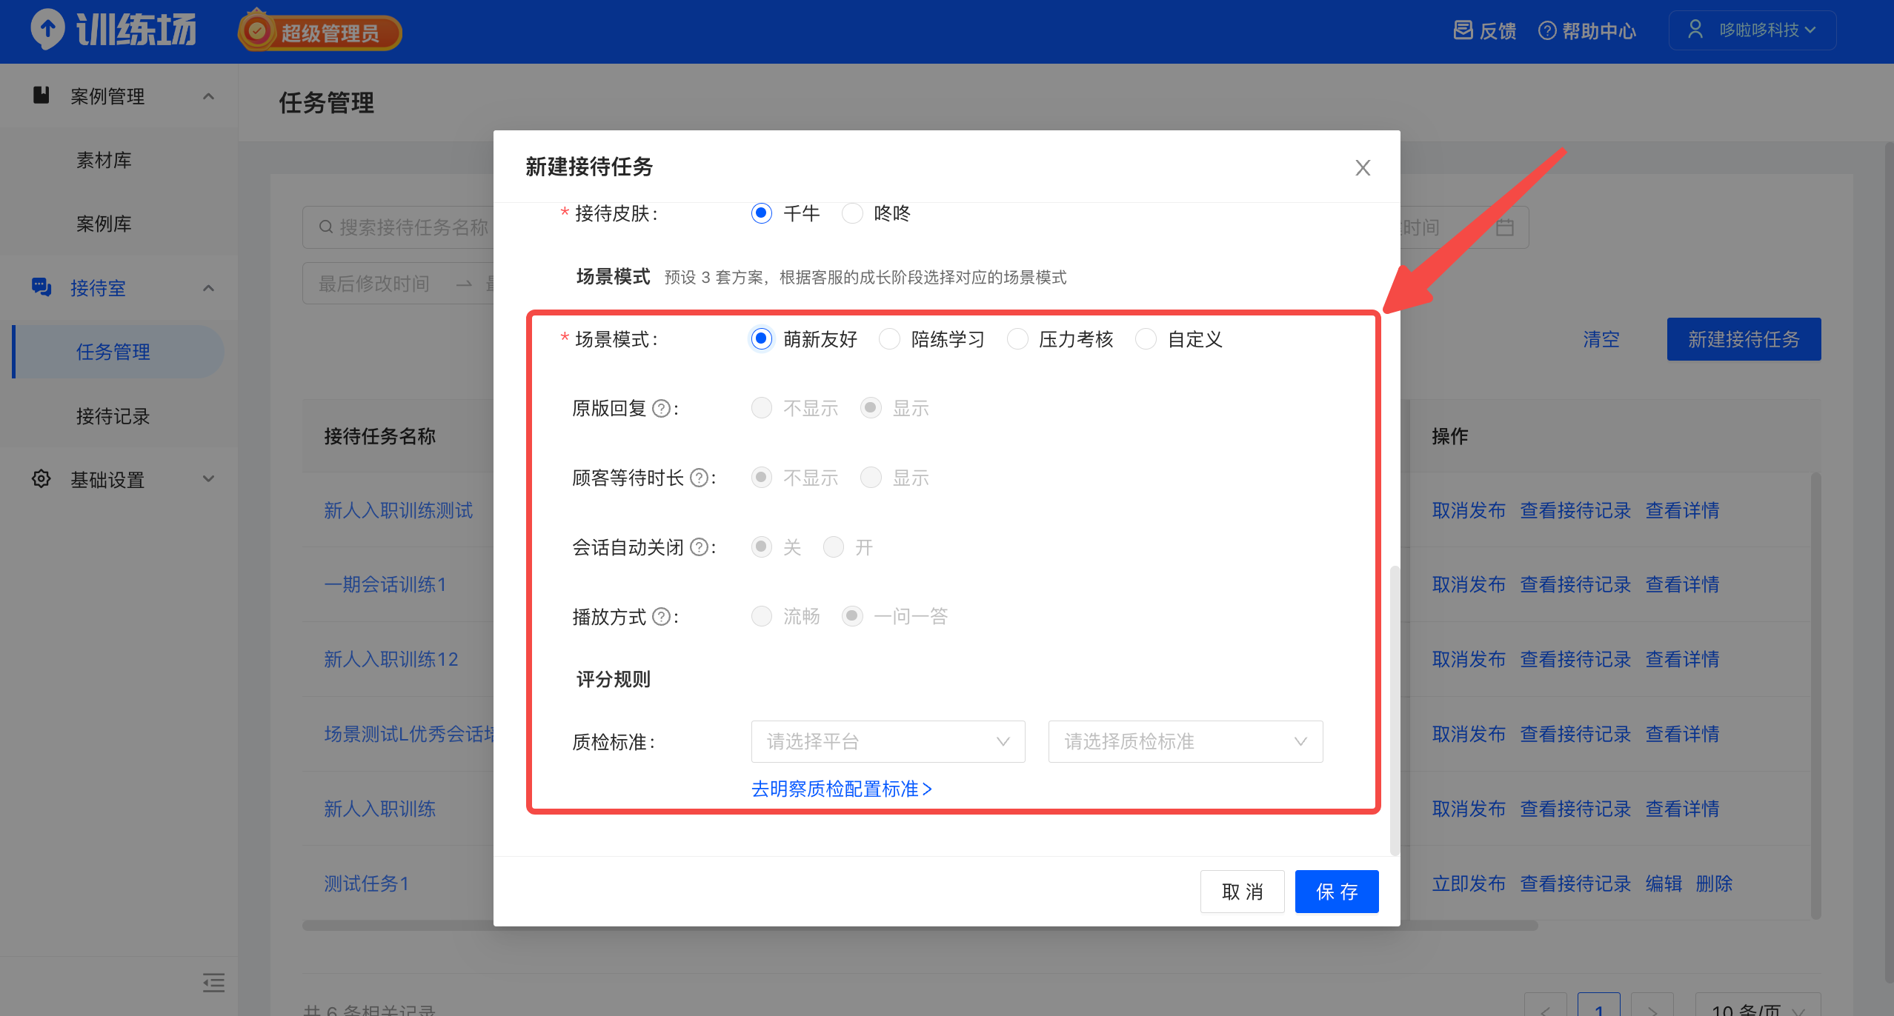
Task: Click the 基础设置 gear icon
Action: pos(41,478)
